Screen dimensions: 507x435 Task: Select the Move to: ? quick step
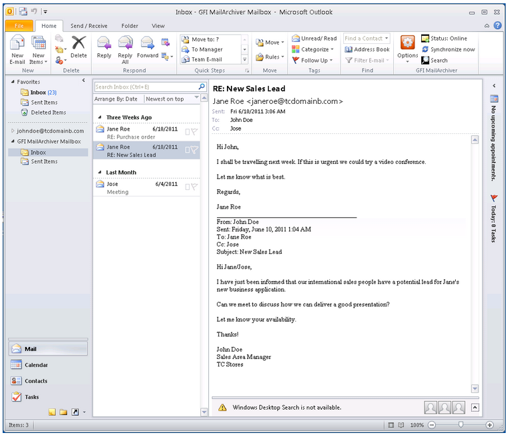coord(210,39)
